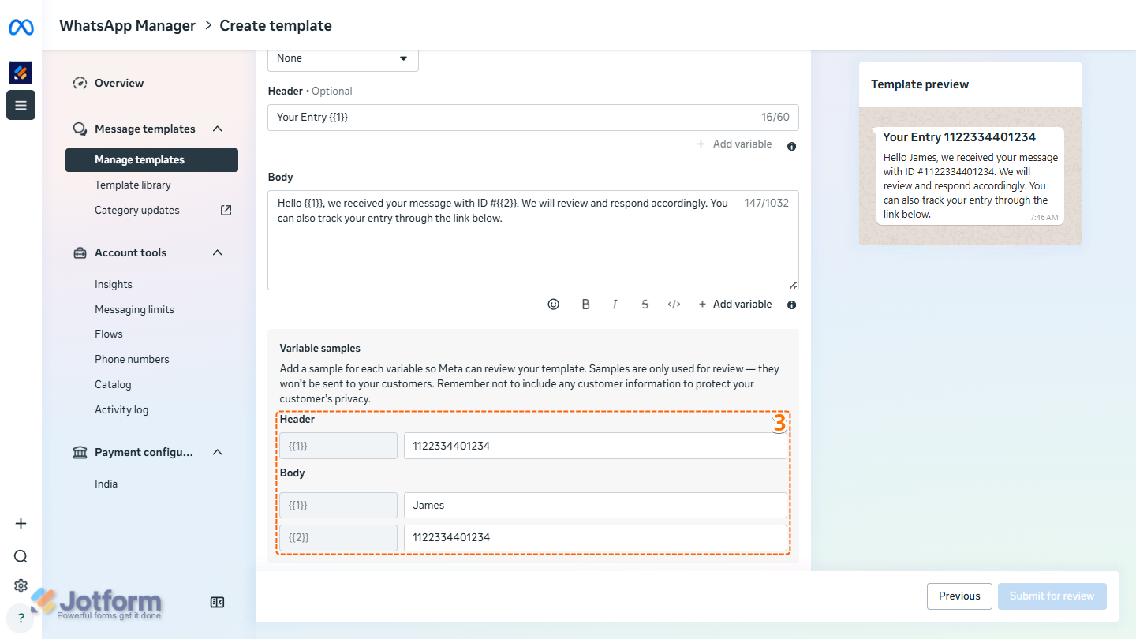Open Template library
This screenshot has width=1136, height=639.
[x=133, y=185]
